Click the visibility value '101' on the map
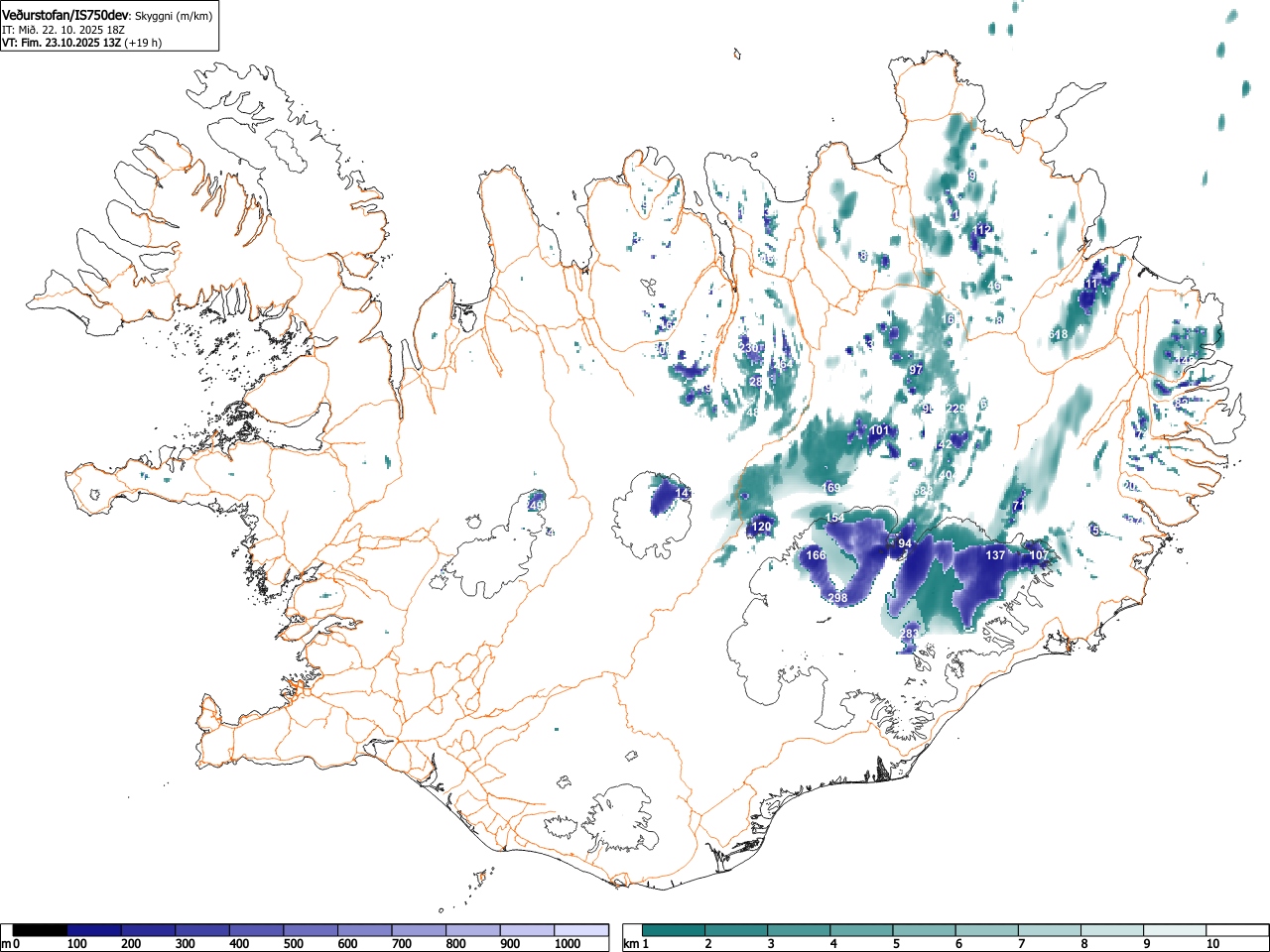 coord(879,430)
